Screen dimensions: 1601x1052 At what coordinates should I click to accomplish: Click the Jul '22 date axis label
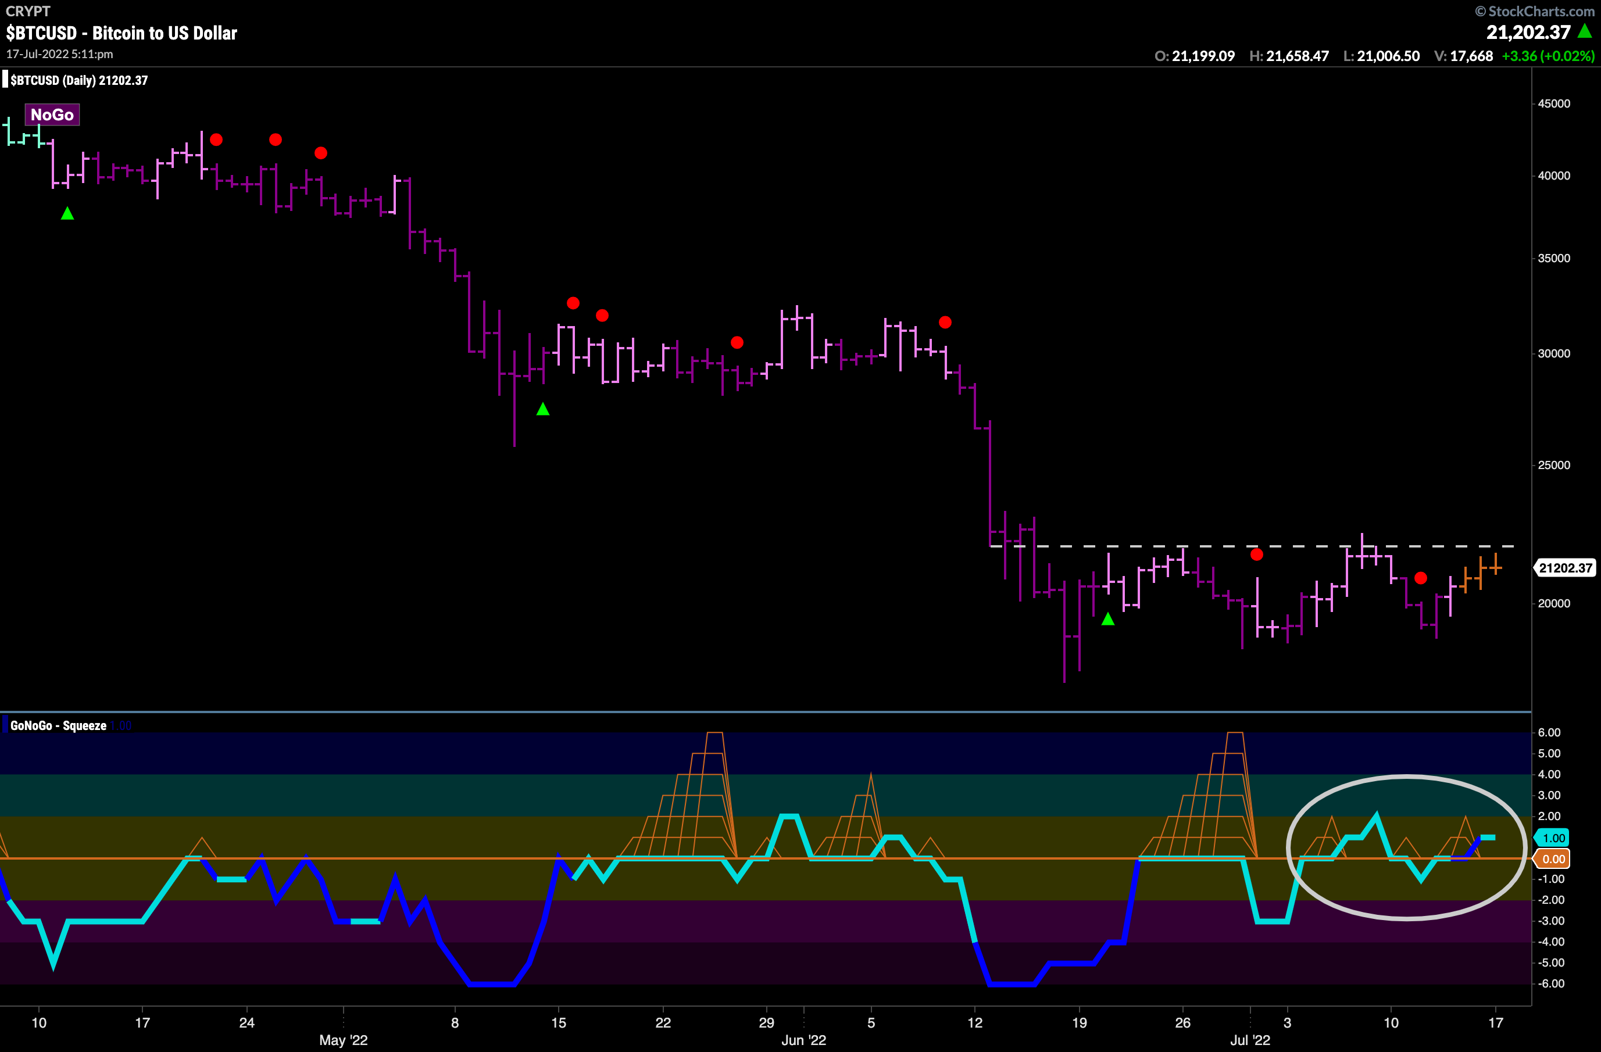[1250, 1040]
